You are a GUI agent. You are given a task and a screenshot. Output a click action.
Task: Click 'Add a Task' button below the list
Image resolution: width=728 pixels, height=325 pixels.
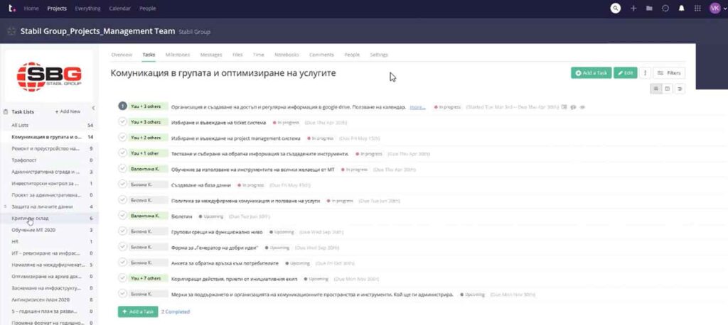[138, 312]
